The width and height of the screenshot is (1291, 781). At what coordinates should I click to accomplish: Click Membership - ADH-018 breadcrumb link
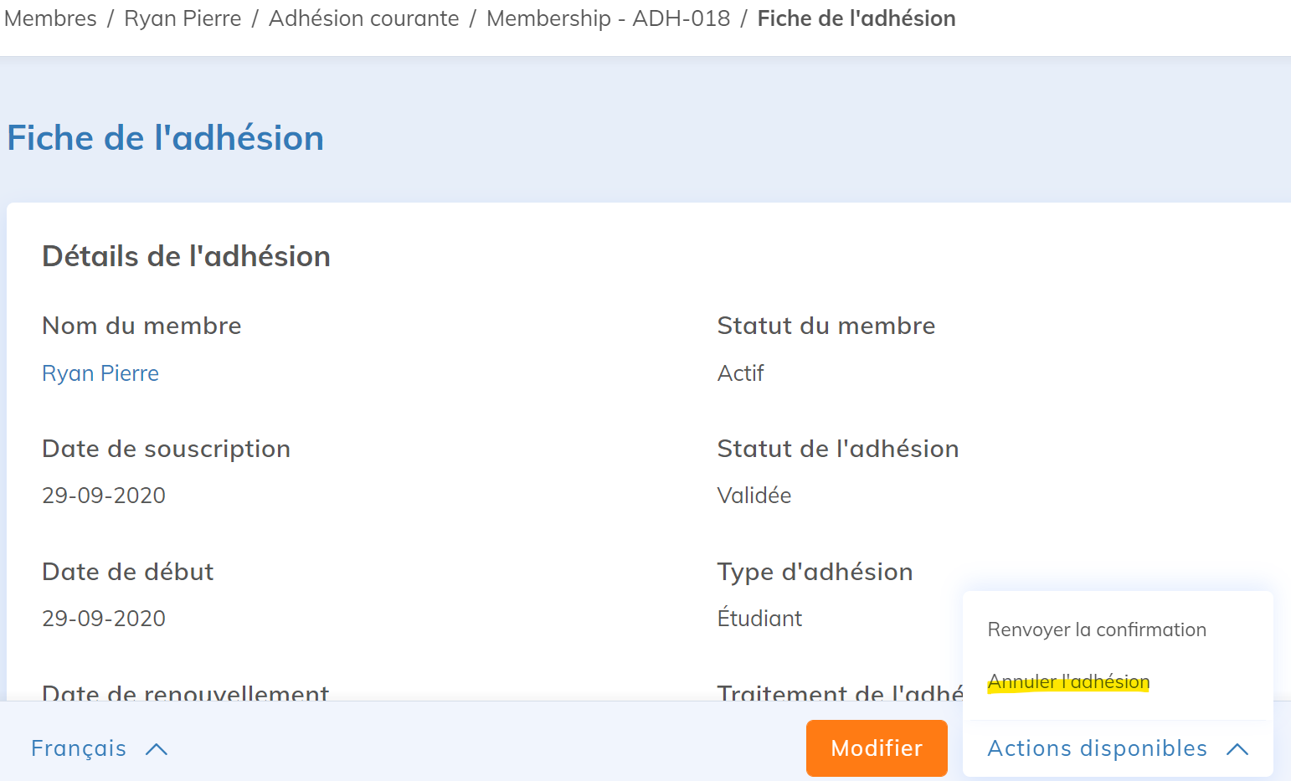[x=608, y=18]
